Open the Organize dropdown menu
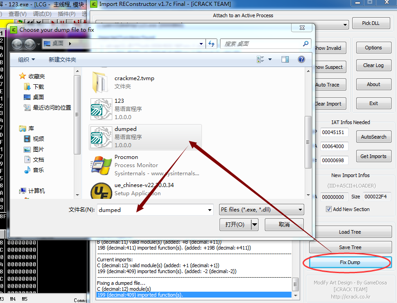The height and width of the screenshot is (303, 397). [26, 59]
